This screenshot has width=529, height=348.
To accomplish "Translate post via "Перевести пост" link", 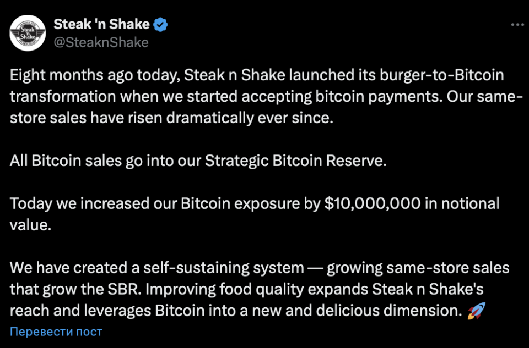I will click(x=56, y=332).
